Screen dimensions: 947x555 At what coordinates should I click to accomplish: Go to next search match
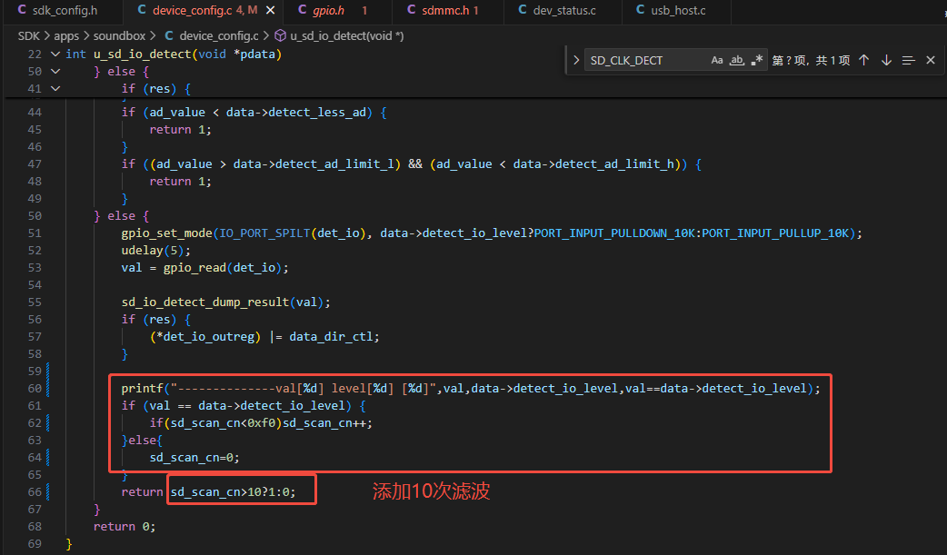(886, 60)
